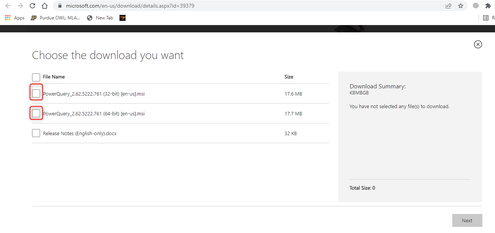The width and height of the screenshot is (495, 233).
Task: Open the Reading list icon
Action: [486, 18]
